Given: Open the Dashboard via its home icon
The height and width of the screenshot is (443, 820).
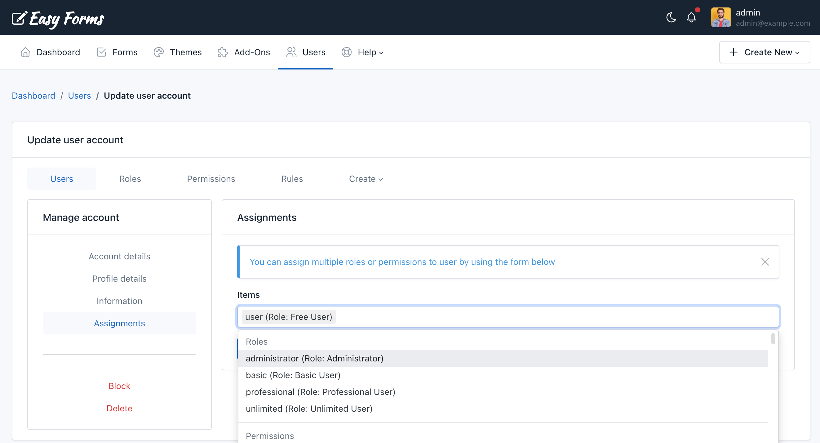Looking at the screenshot, I should tap(25, 52).
